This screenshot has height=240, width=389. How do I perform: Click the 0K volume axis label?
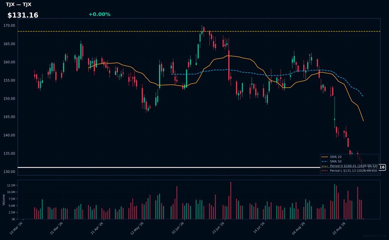13,219
